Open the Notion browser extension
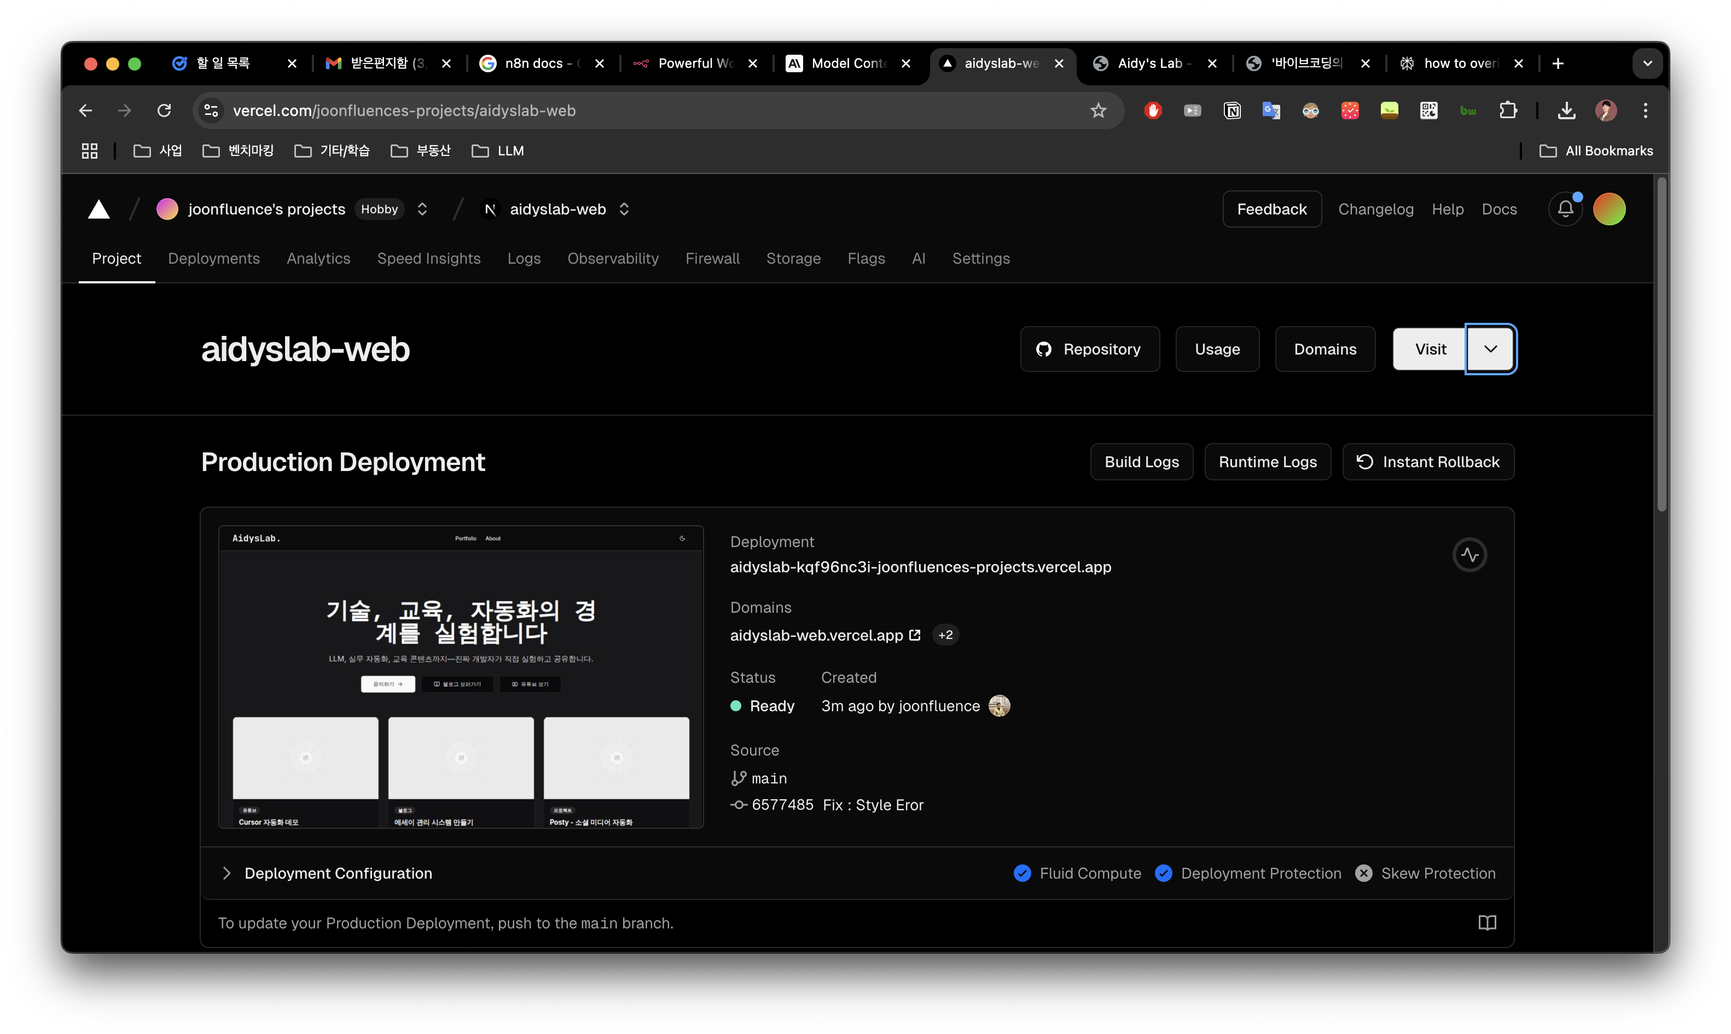The image size is (1731, 1034). 1232,110
